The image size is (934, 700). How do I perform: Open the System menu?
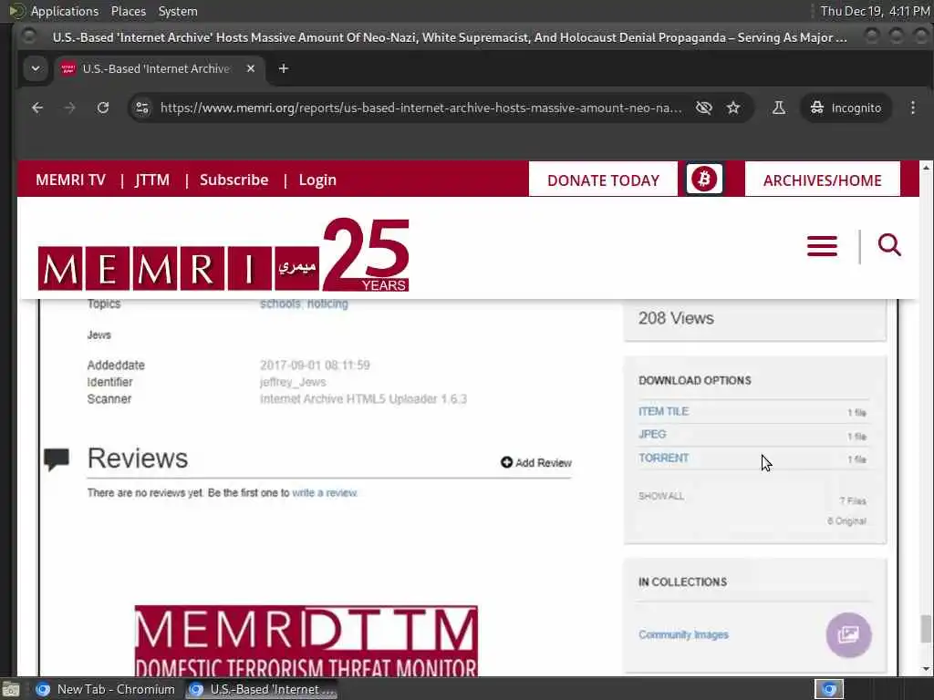[178, 11]
